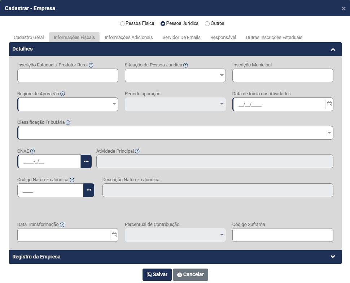350x283 pixels.
Task: Open Código Natureza Jurídica lookup ellipsis button
Action: click(89, 190)
